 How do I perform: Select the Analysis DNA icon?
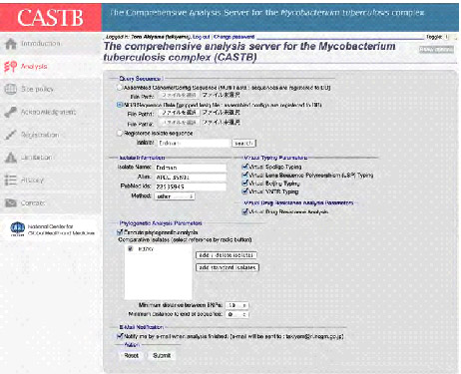tap(11, 67)
